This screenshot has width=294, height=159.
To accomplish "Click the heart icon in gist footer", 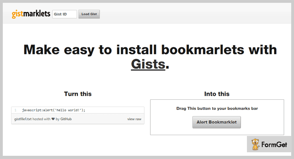I will point(53,119).
